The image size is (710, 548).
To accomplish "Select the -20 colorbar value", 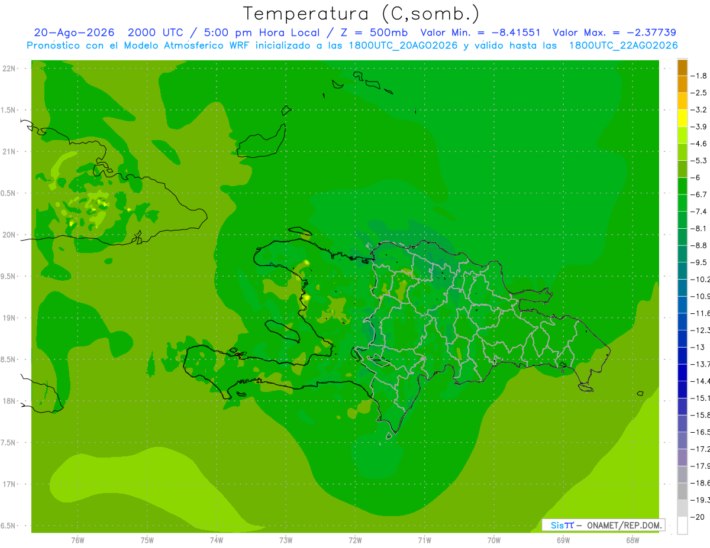I will 698,517.
